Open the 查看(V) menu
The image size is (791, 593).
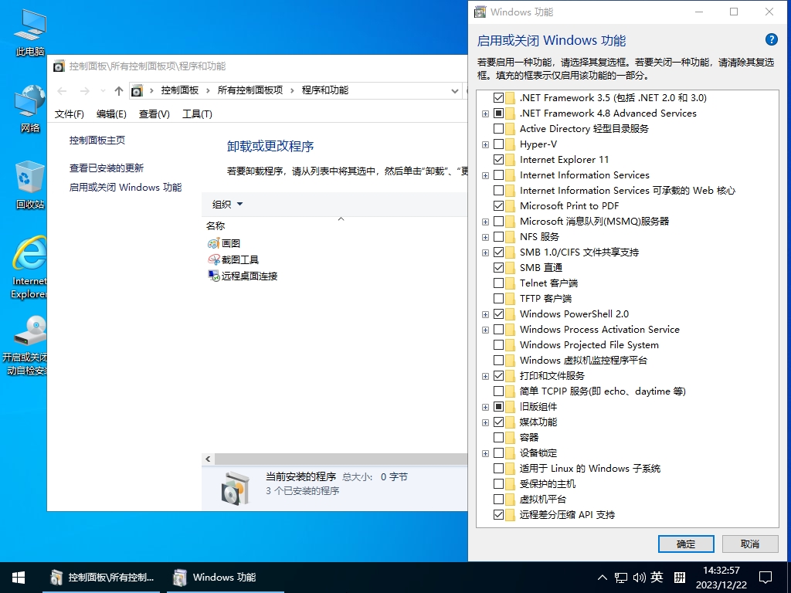154,114
